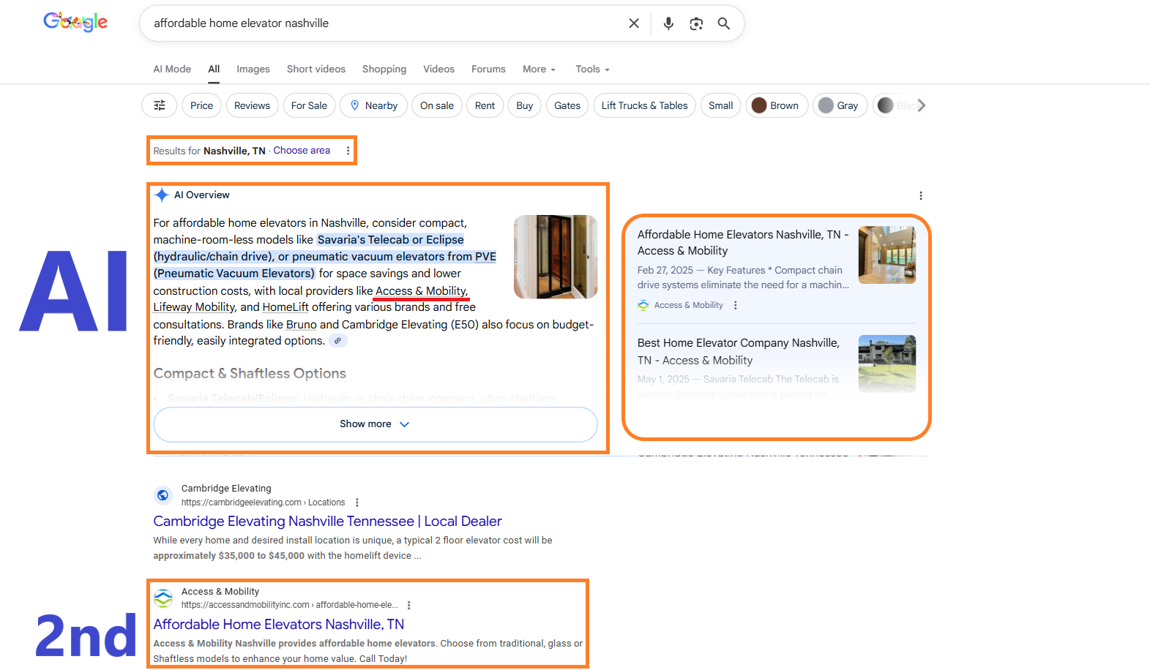Open Access & Mobility link in AI Overview

coord(421,291)
